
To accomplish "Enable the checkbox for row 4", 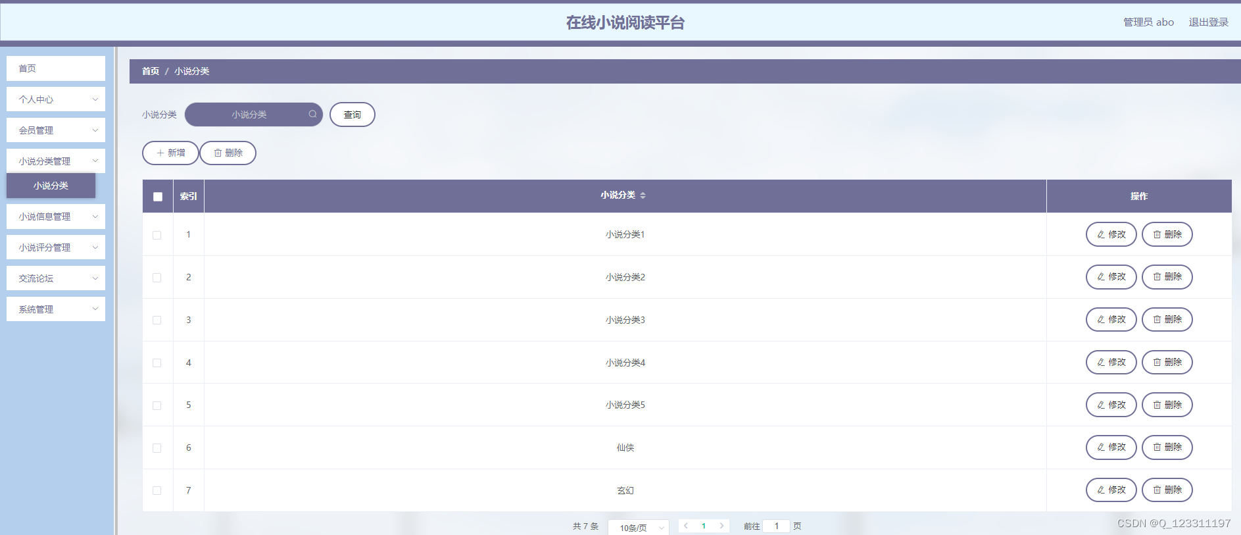I will pos(157,363).
